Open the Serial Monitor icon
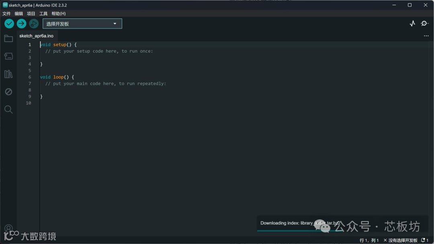This screenshot has width=434, height=244. tap(425, 24)
